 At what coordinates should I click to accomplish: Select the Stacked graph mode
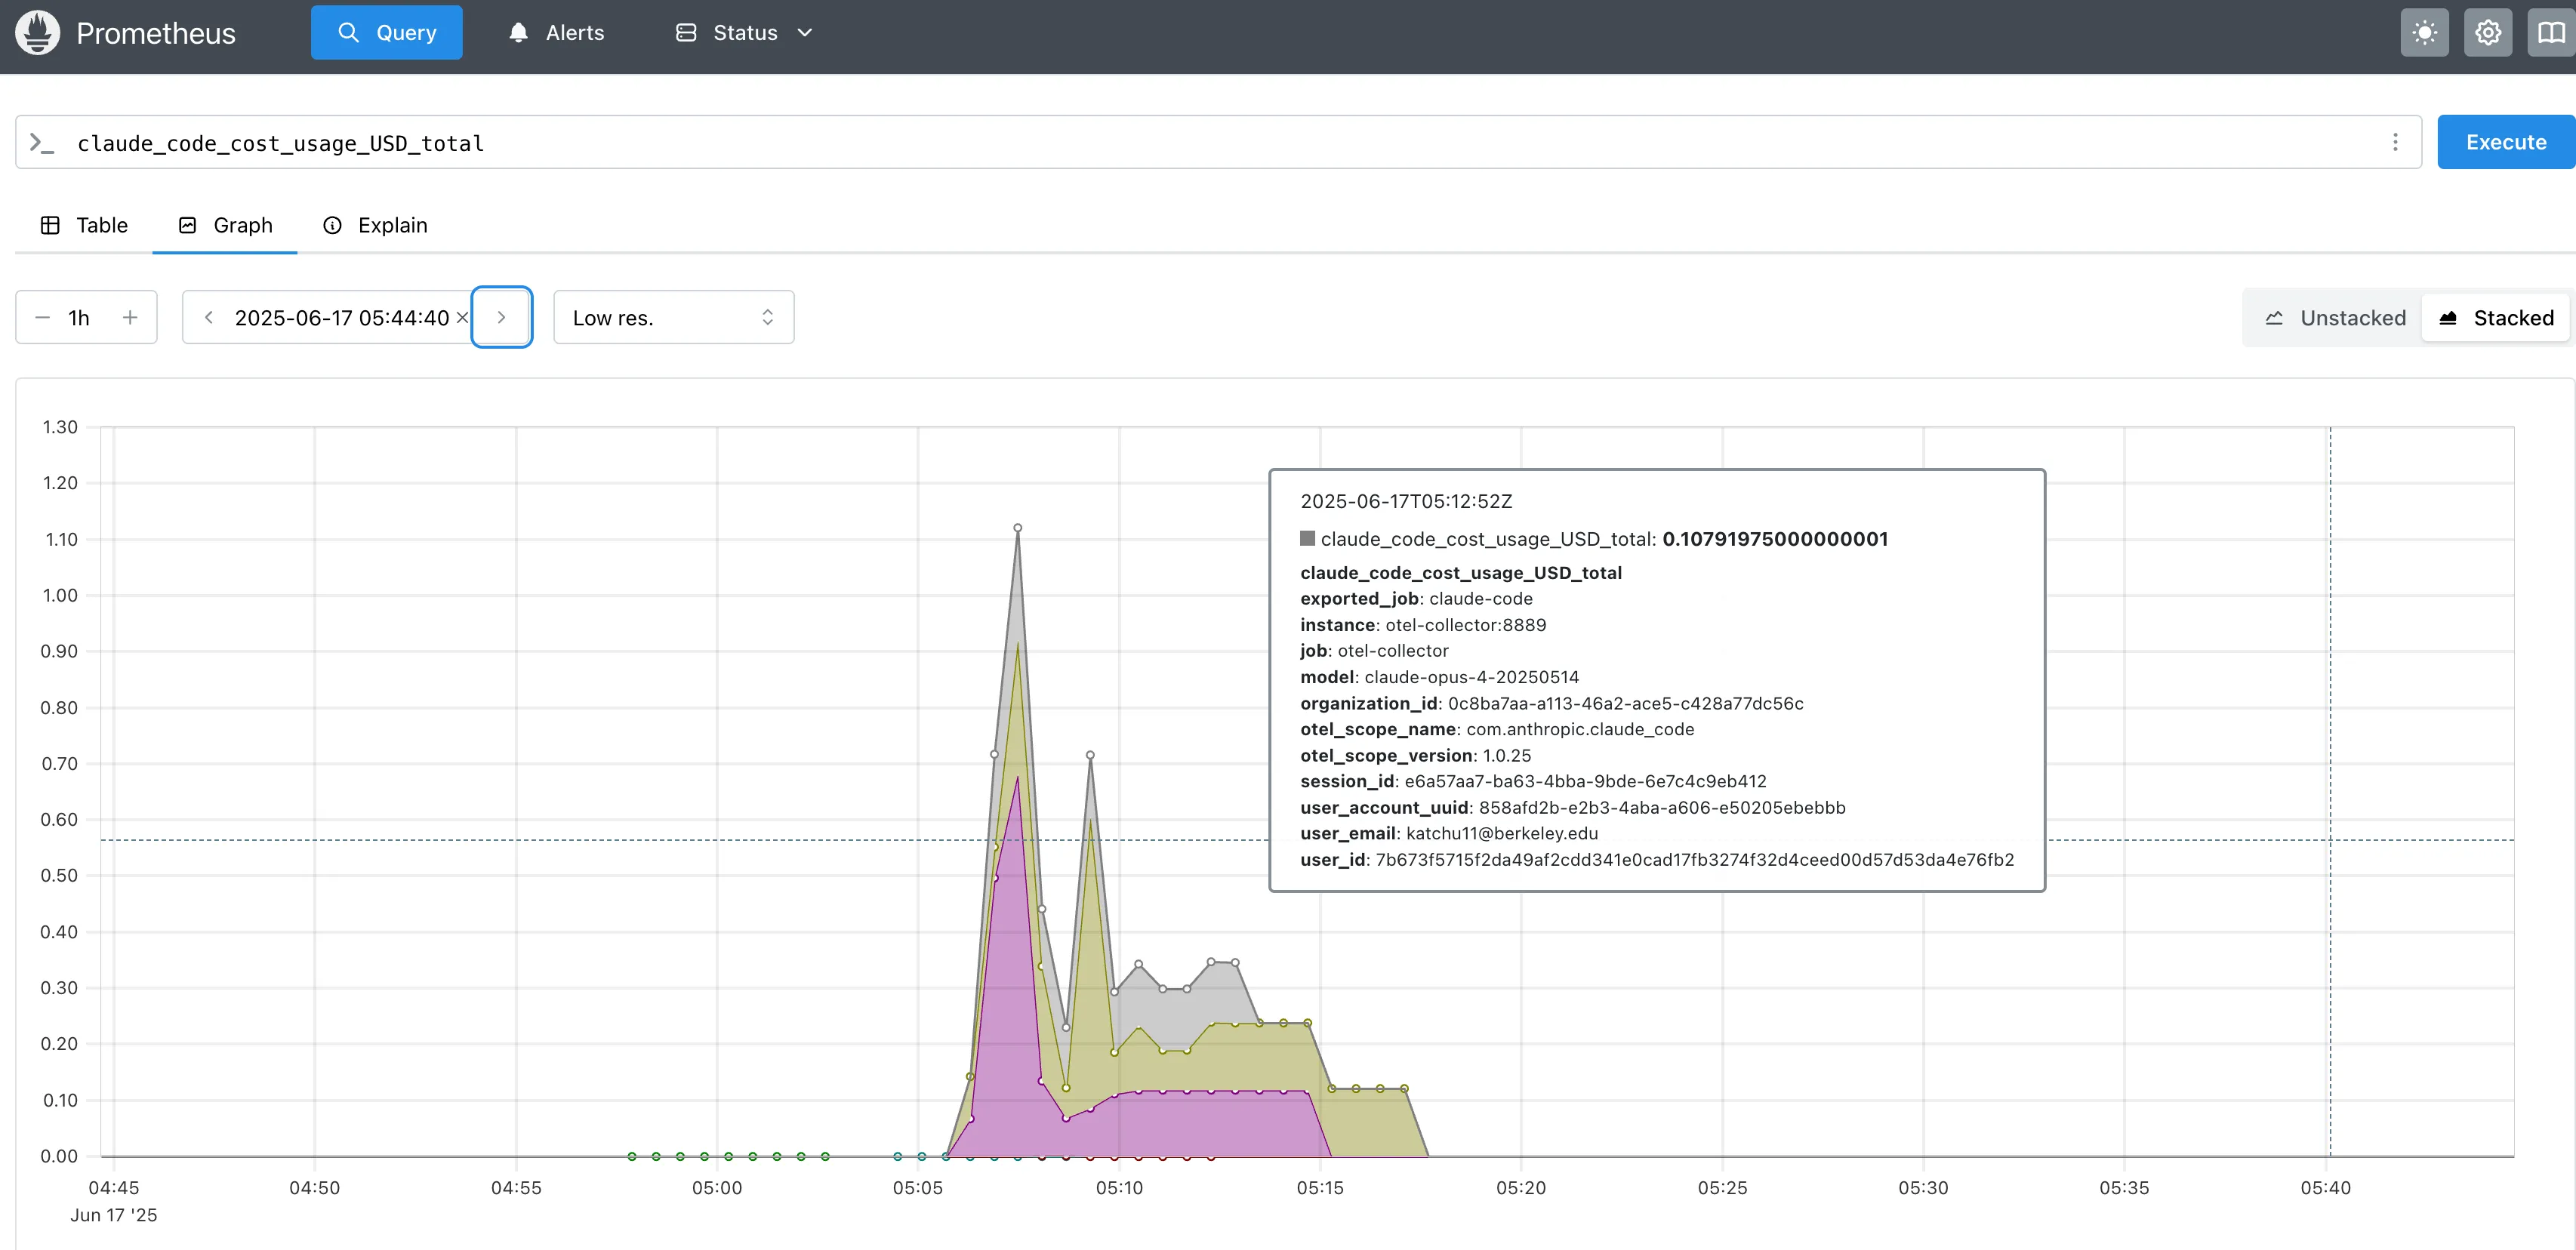2495,317
